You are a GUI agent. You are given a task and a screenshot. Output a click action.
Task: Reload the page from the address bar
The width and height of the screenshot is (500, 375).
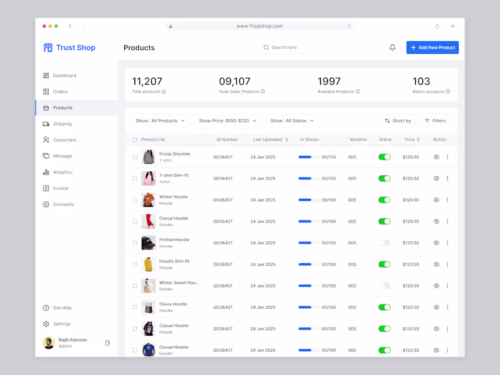(349, 26)
